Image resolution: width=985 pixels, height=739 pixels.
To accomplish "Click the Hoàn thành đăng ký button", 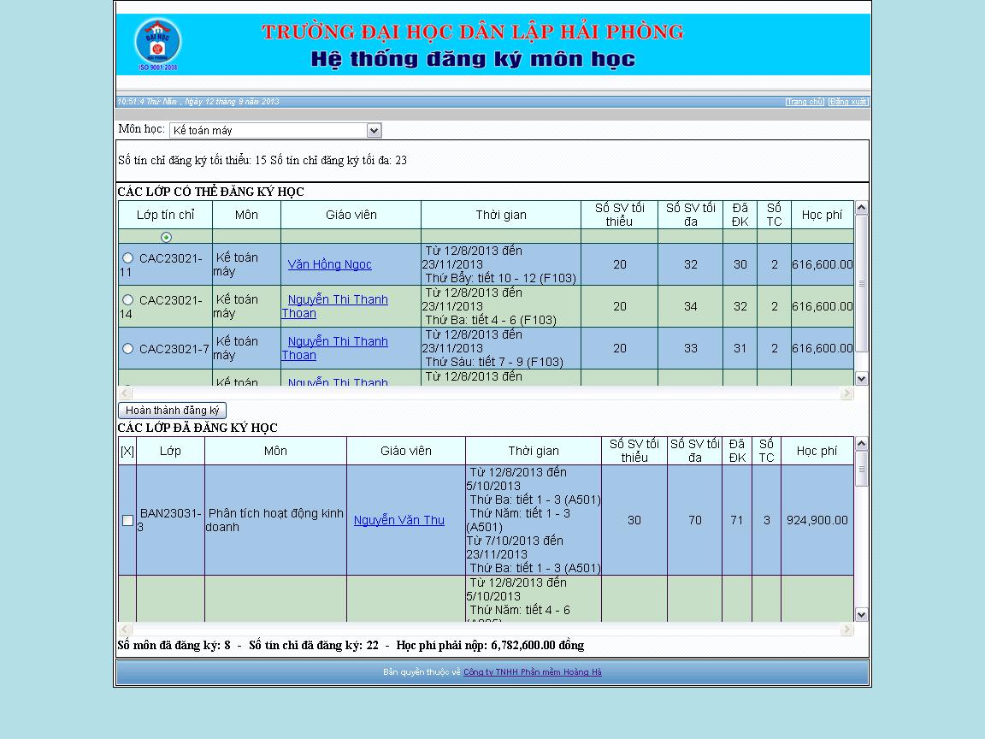I will (x=172, y=411).
